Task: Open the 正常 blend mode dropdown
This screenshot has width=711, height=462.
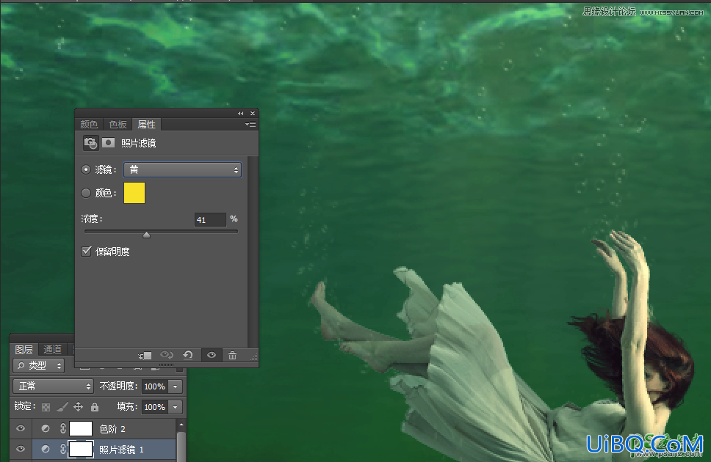Action: coord(53,386)
